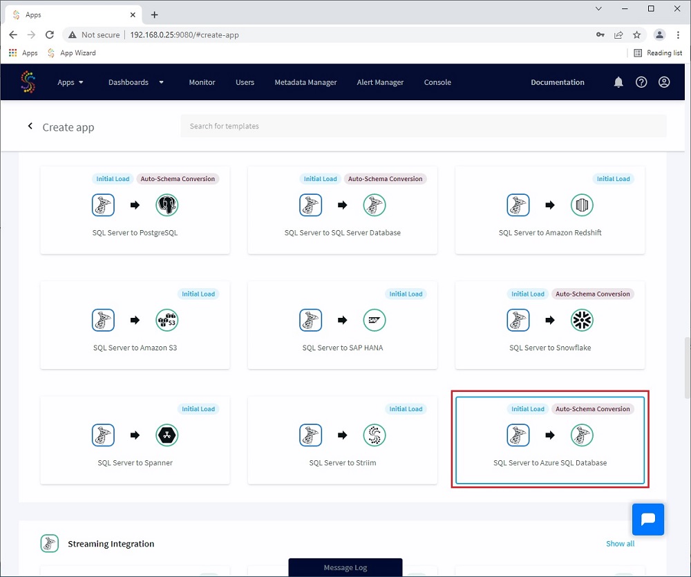Screen dimensions: 691x577
Task: Go to Metadata Manager
Action: coord(305,82)
